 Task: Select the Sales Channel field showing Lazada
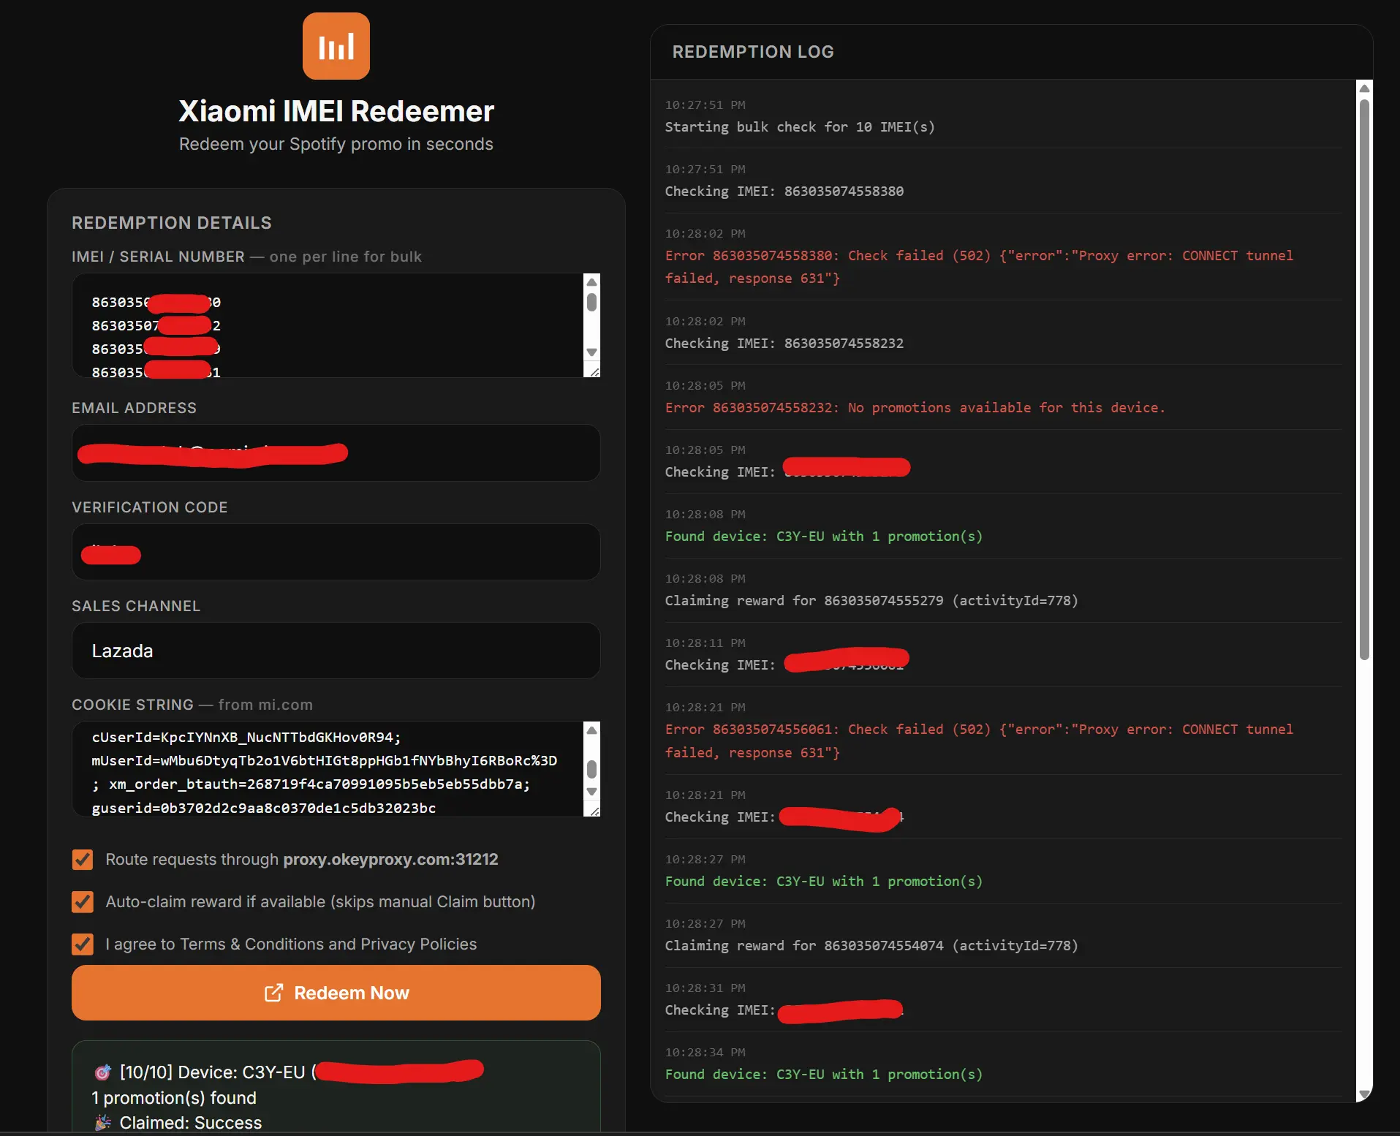point(336,651)
